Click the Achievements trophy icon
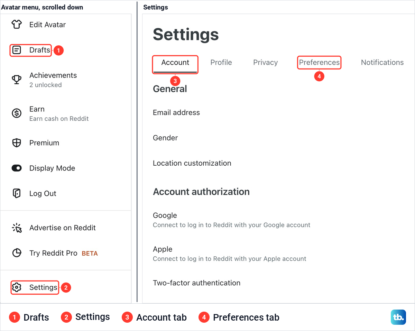Image resolution: width=415 pixels, height=331 pixels. [x=17, y=80]
